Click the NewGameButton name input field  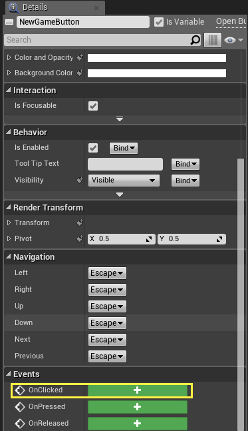point(83,22)
